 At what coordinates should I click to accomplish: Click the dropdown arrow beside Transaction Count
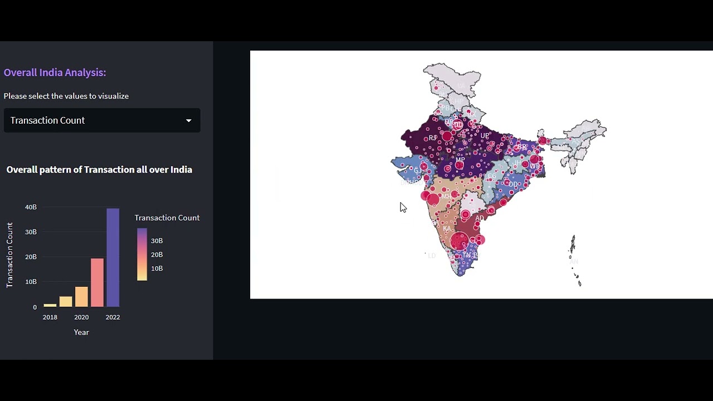point(188,121)
